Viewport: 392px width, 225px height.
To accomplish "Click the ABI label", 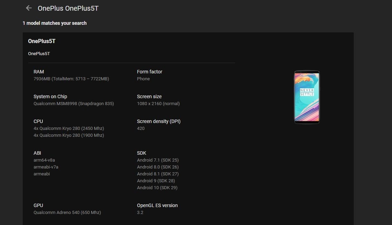I will (37, 153).
